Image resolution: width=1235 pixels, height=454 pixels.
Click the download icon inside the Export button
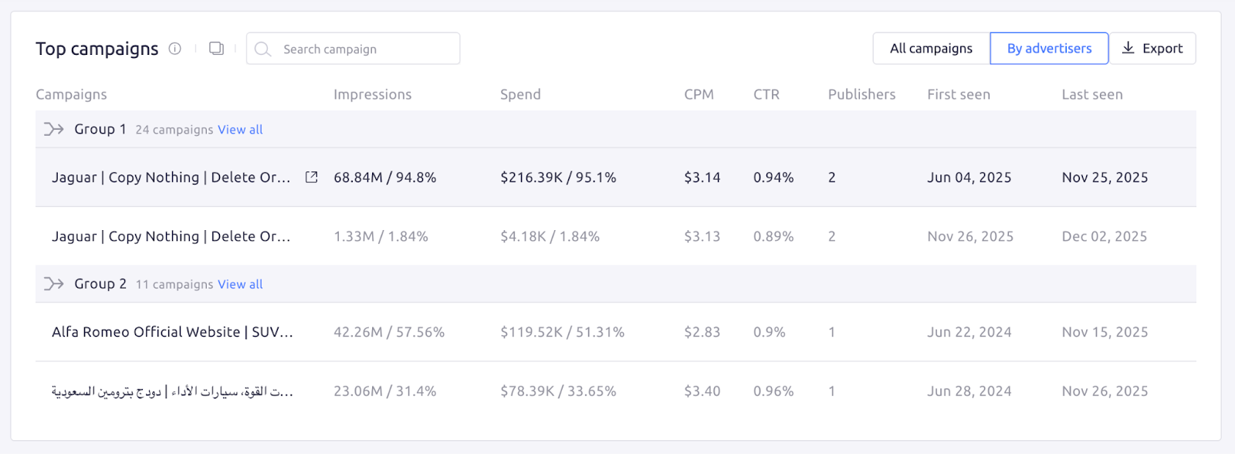1127,48
